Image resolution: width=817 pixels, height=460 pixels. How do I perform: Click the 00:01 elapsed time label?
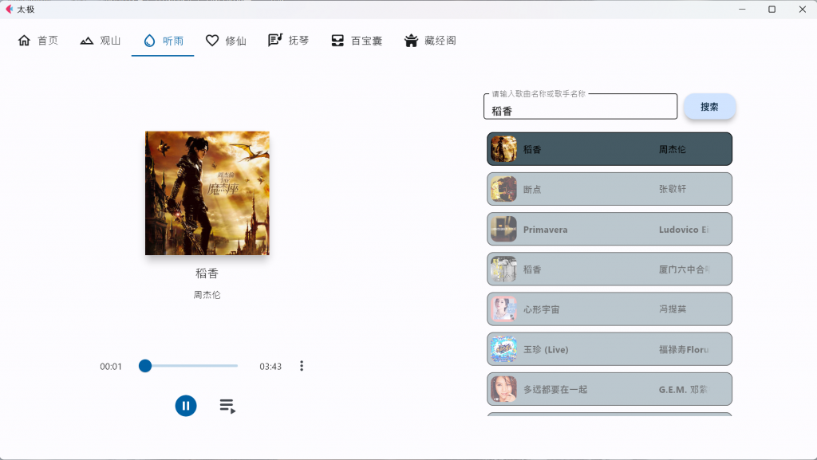pyautogui.click(x=111, y=367)
